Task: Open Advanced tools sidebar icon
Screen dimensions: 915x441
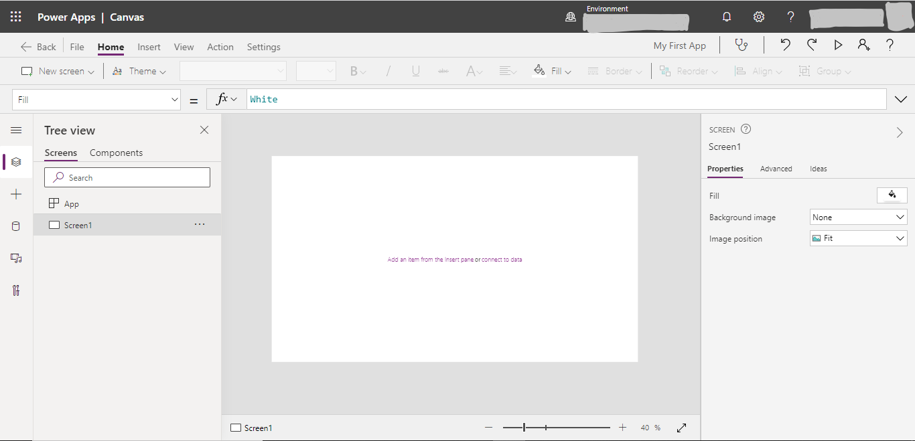Action: 16,290
